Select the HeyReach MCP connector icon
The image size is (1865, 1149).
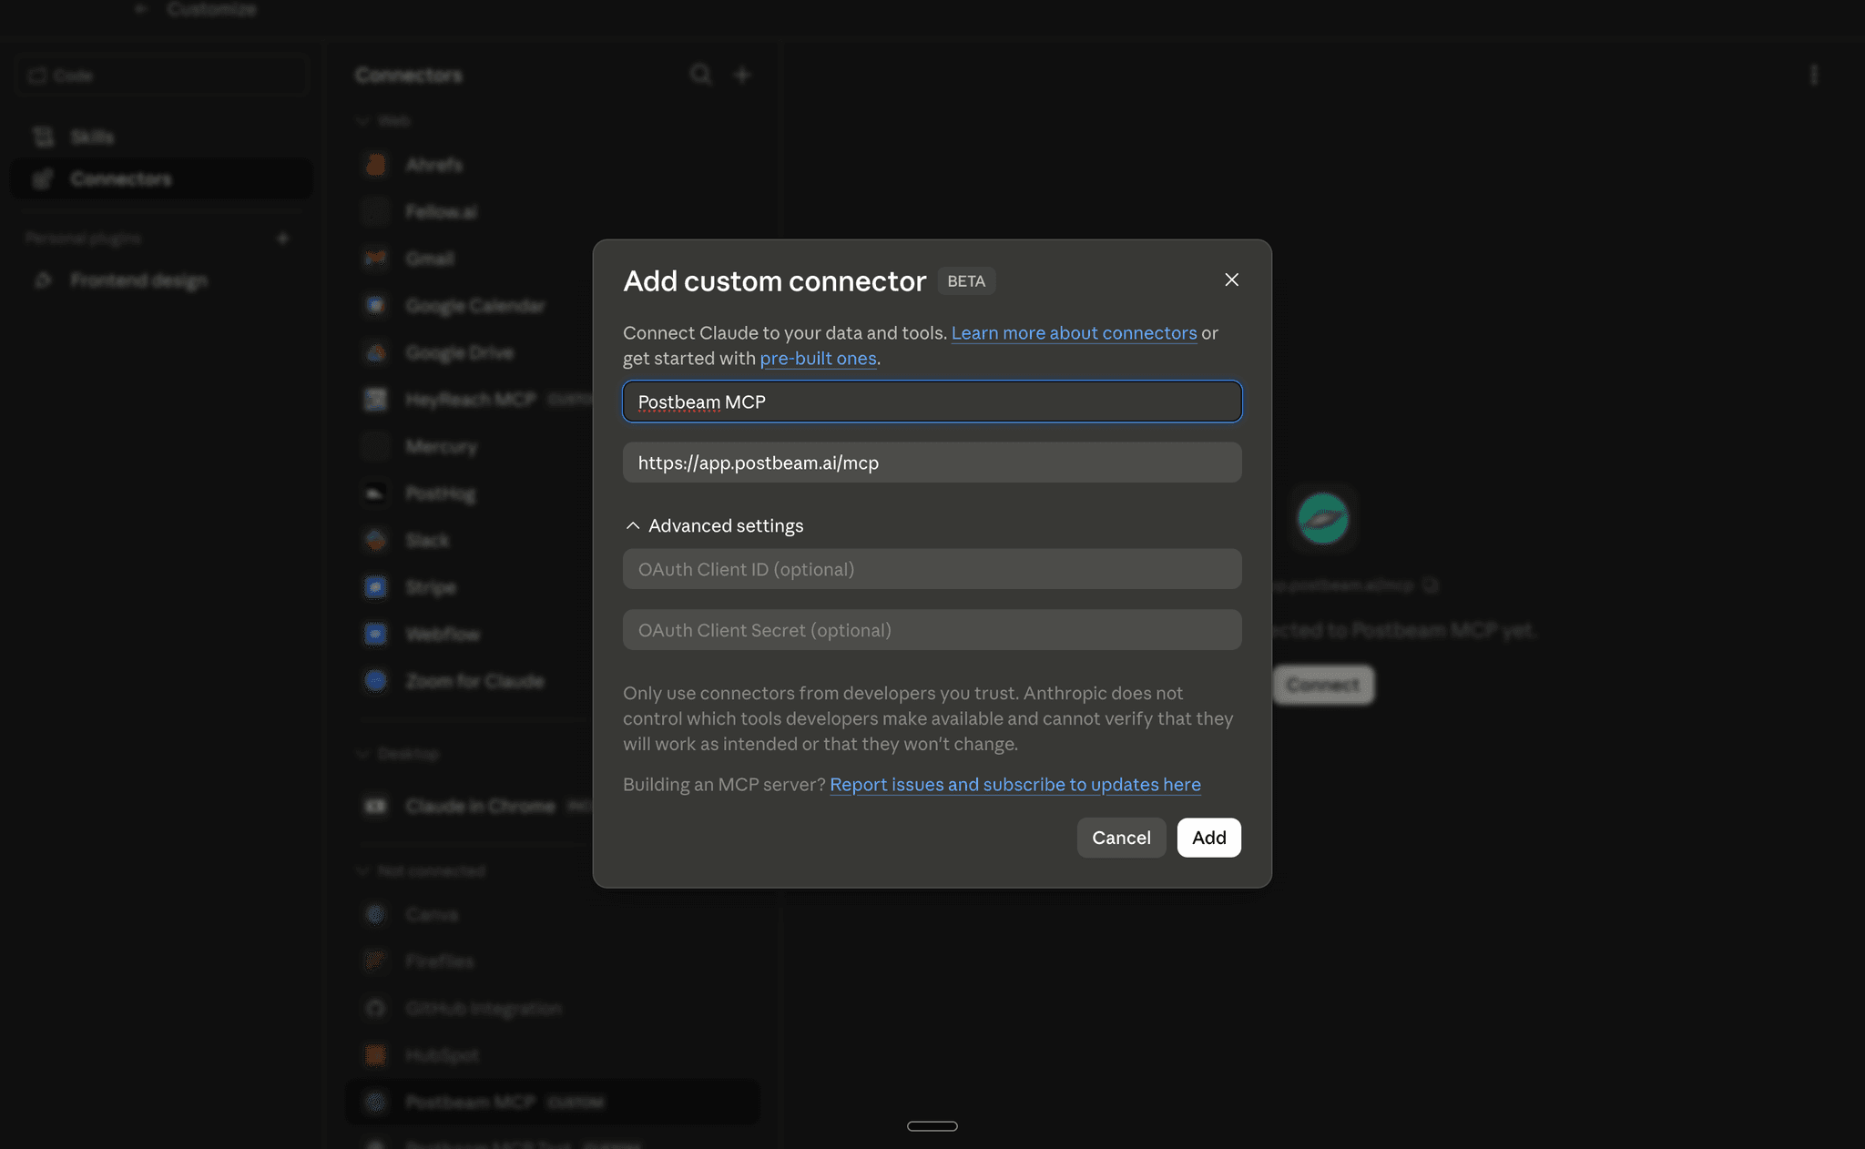tap(375, 400)
